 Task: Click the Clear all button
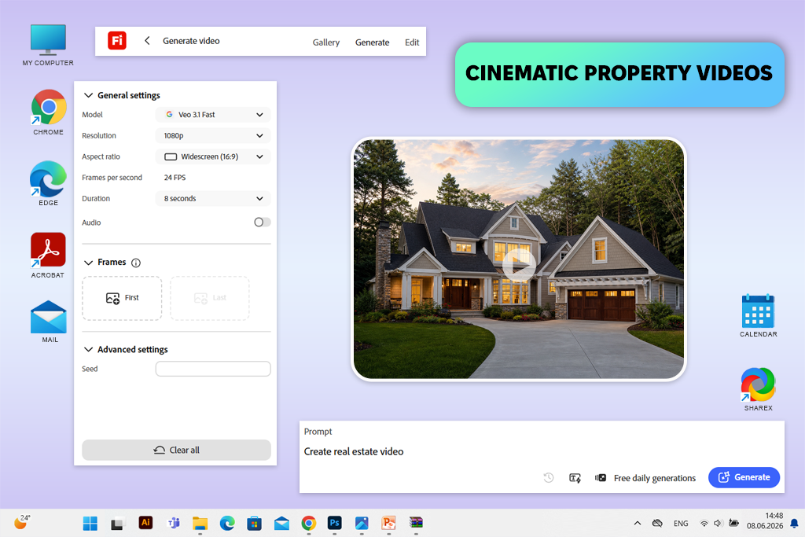176,450
